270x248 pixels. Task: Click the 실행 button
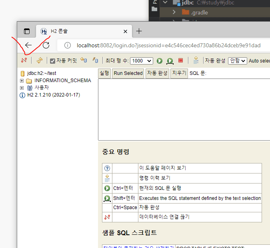tap(104, 73)
